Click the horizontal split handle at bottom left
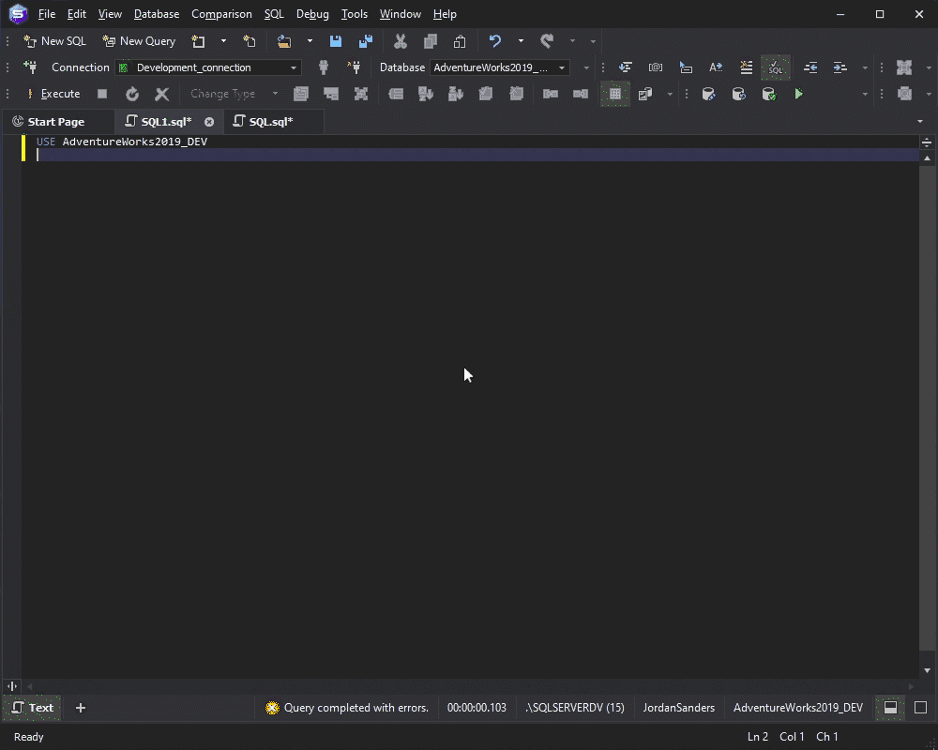Image resolution: width=938 pixels, height=750 pixels. pyautogui.click(x=12, y=686)
